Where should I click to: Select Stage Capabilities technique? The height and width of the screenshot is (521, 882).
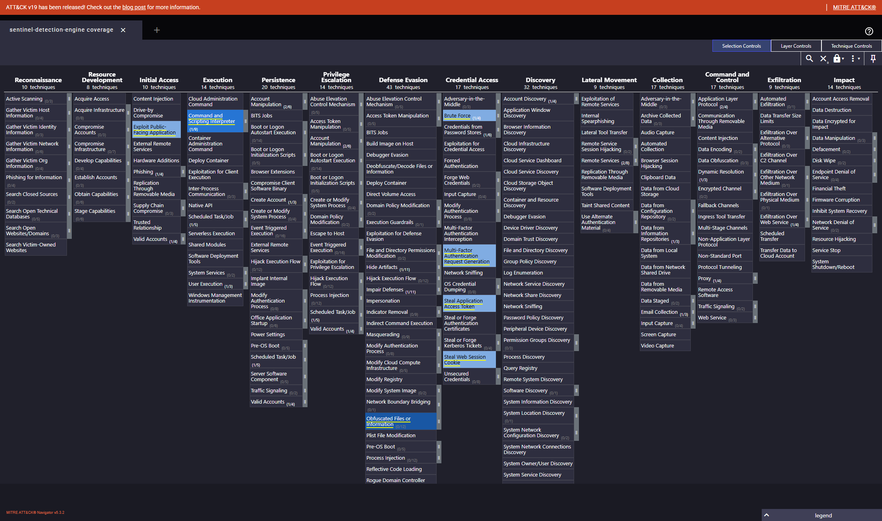[x=99, y=214]
